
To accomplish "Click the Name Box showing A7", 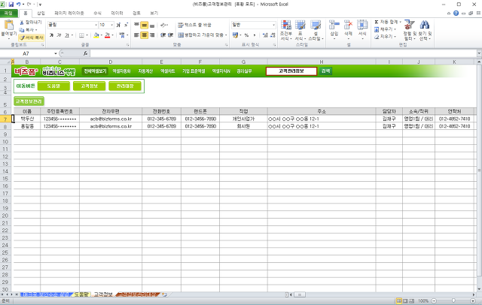I will (x=26, y=53).
